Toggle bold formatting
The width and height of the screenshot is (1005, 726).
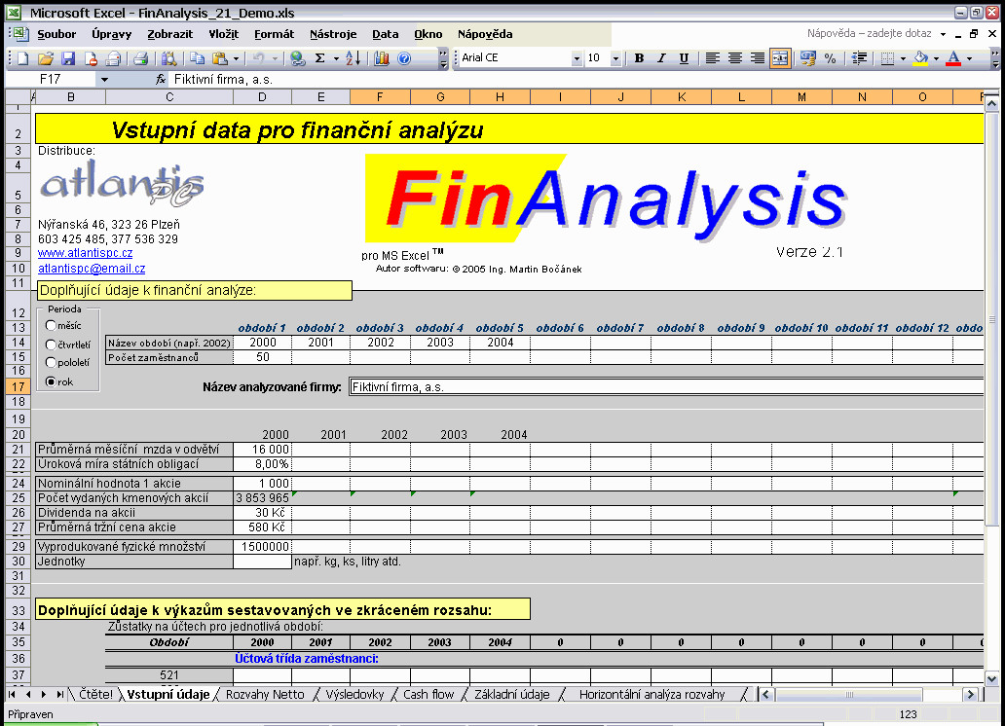click(x=639, y=58)
